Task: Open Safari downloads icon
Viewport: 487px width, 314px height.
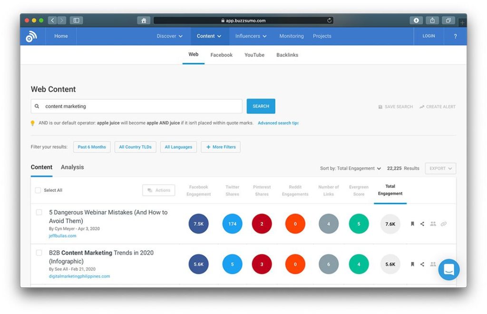Action: click(416, 20)
